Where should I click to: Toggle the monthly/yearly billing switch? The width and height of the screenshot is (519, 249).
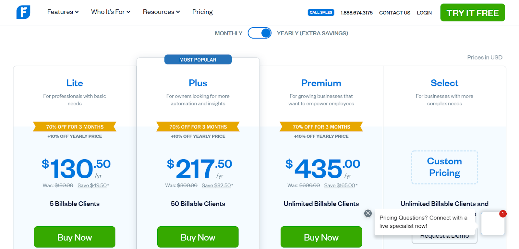(259, 33)
